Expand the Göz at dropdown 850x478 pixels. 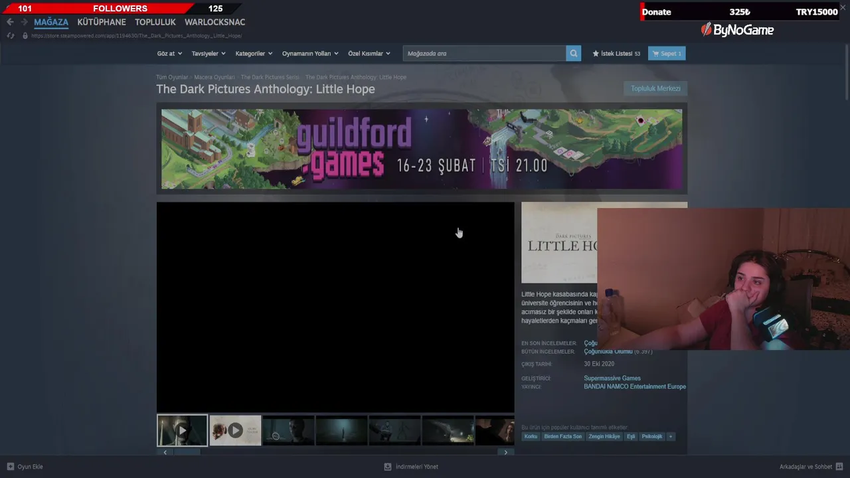tap(169, 53)
